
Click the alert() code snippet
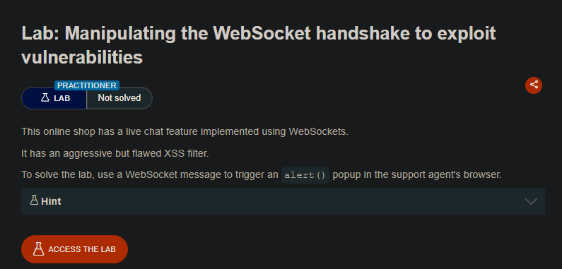click(305, 175)
